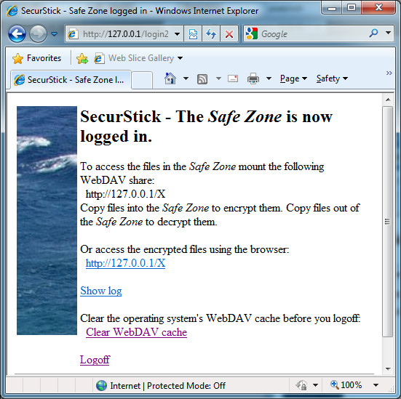Click the security lock status icon
The height and width of the screenshot is (399, 401).
[x=301, y=385]
